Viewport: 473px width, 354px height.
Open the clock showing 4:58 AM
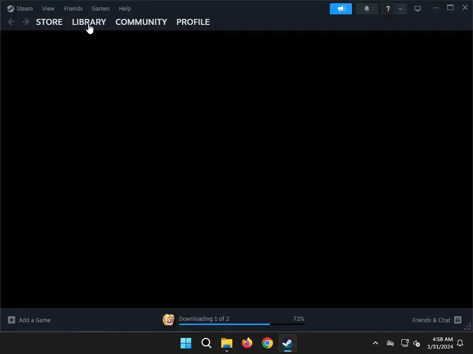pyautogui.click(x=440, y=343)
